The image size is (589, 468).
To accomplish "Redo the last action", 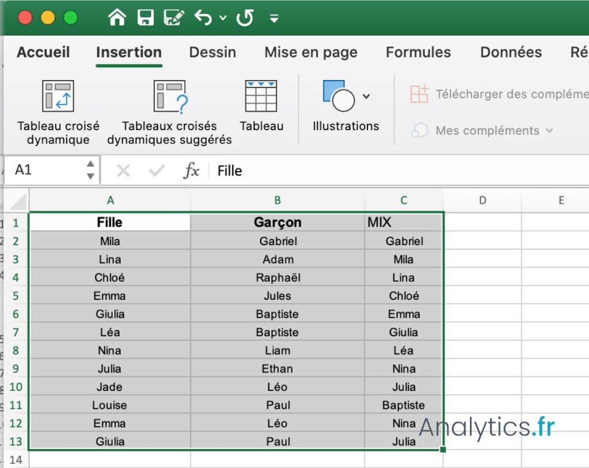I will 245,18.
